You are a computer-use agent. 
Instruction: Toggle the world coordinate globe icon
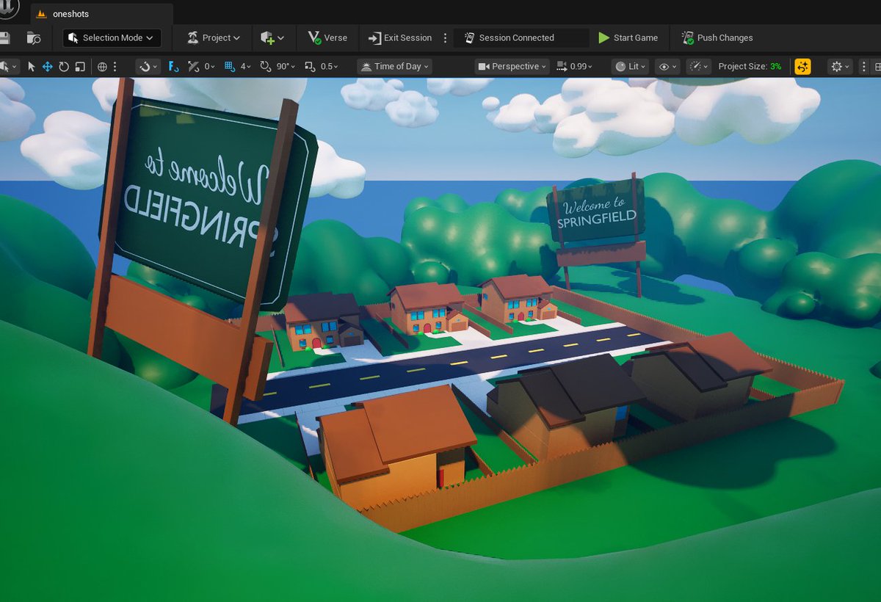(x=102, y=66)
